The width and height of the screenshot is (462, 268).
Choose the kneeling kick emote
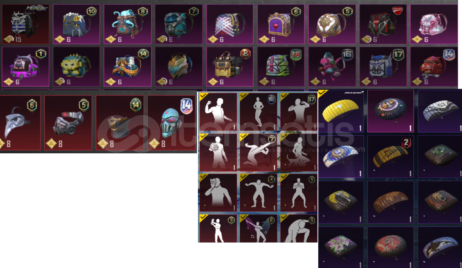(x=258, y=152)
